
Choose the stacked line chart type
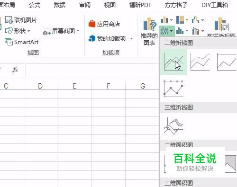click(200, 62)
